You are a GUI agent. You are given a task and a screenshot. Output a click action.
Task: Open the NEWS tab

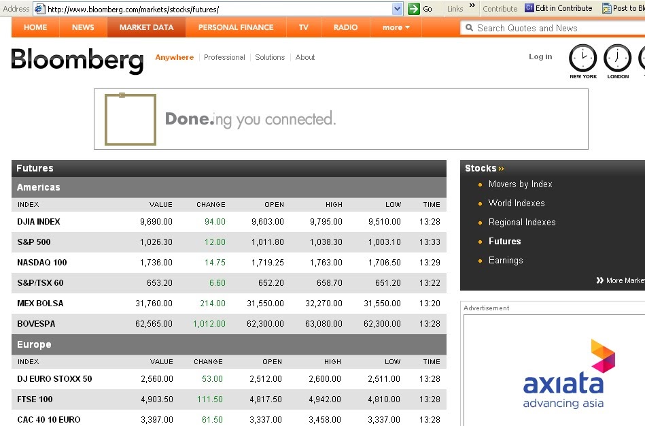click(x=83, y=28)
